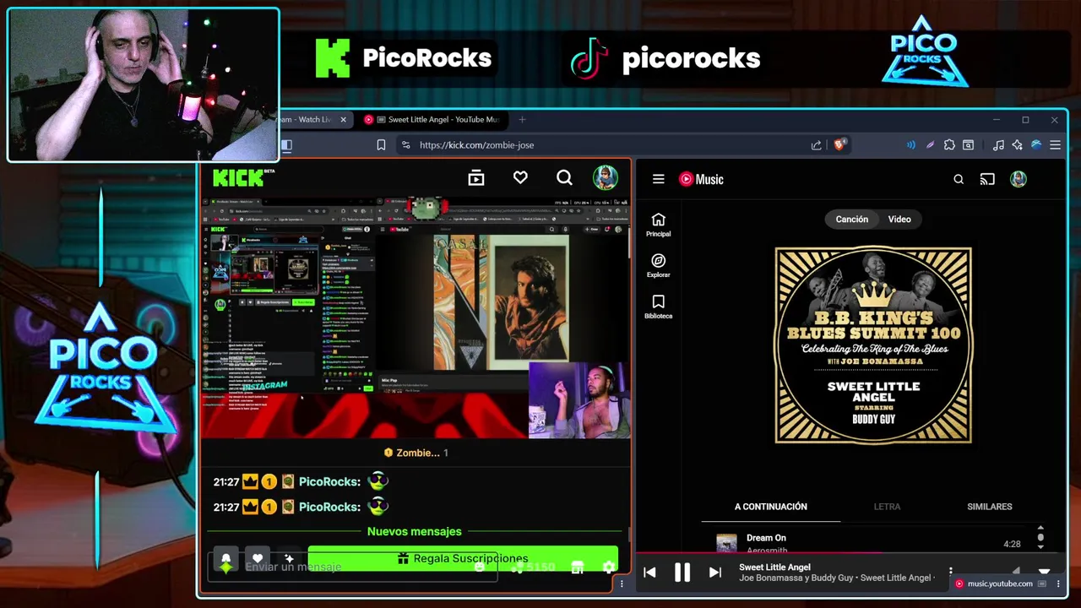Open the YouTube Music hamburger menu

tap(659, 179)
